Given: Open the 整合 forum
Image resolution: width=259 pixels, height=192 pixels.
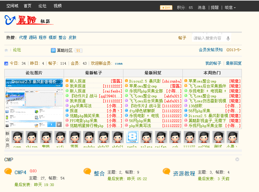Looking at the screenshot, I should pyautogui.click(x=99, y=174).
